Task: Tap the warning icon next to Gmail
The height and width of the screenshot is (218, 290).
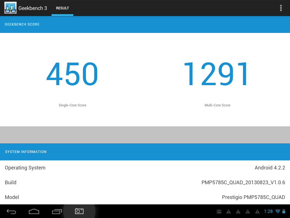Action: point(228,211)
